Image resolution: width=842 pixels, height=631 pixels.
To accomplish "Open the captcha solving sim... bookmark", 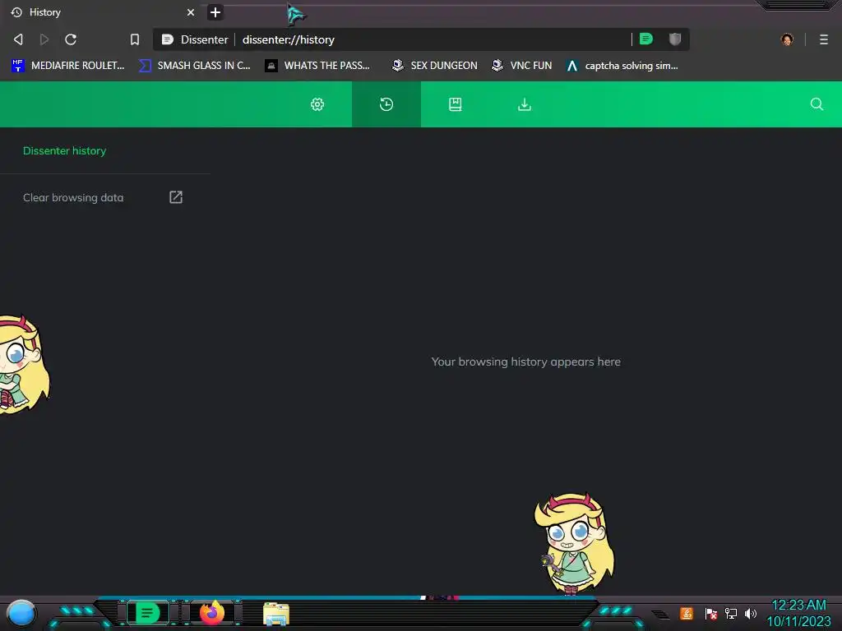I will [622, 66].
